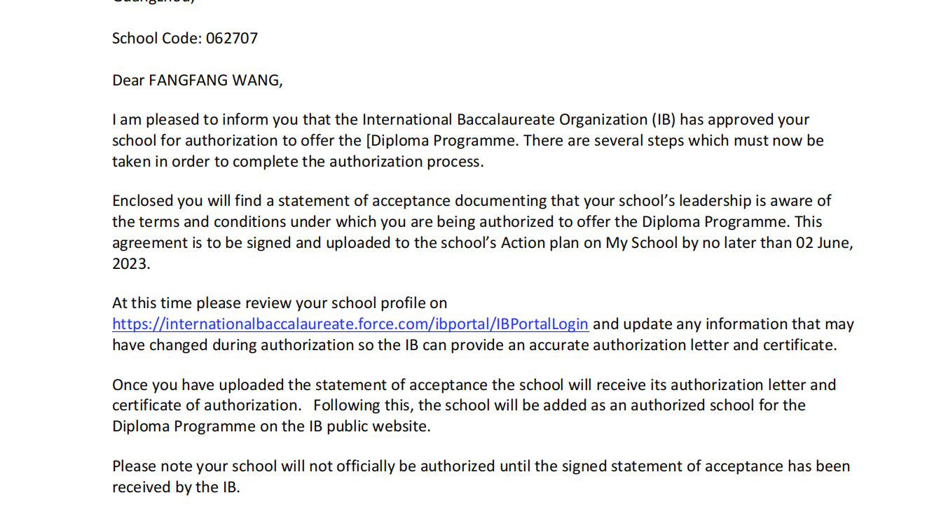Click the 'Dear FANGFANG WANG' greeting

point(198,81)
